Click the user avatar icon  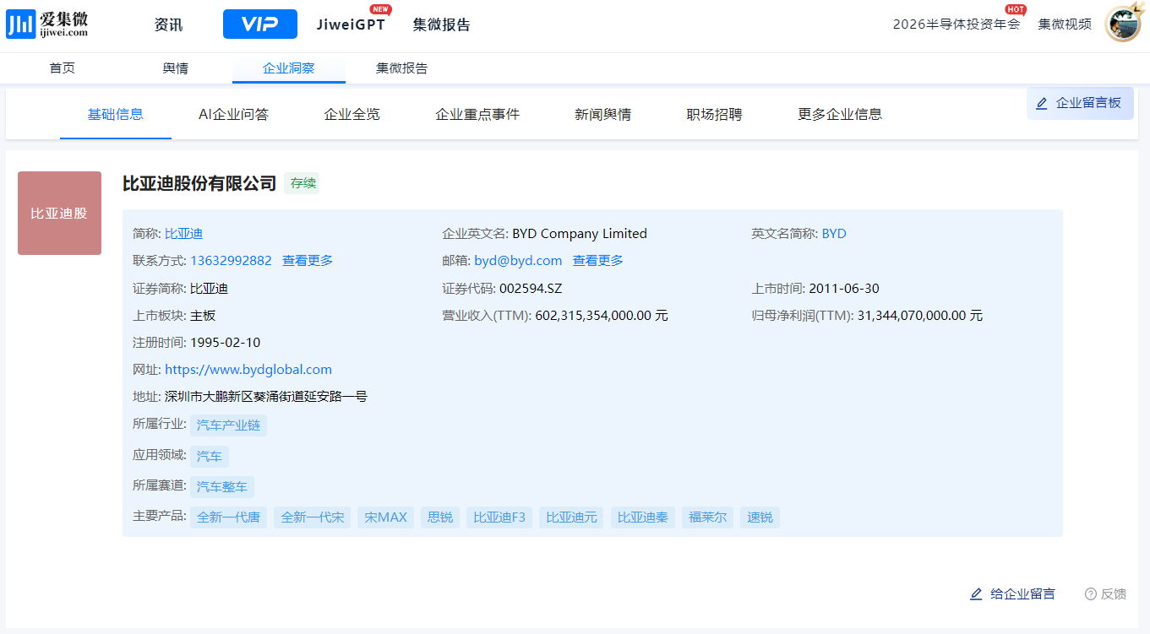[x=1123, y=24]
